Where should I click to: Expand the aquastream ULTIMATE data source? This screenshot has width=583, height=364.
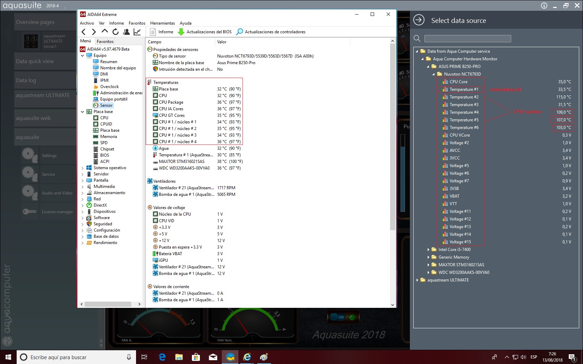[x=417, y=280]
